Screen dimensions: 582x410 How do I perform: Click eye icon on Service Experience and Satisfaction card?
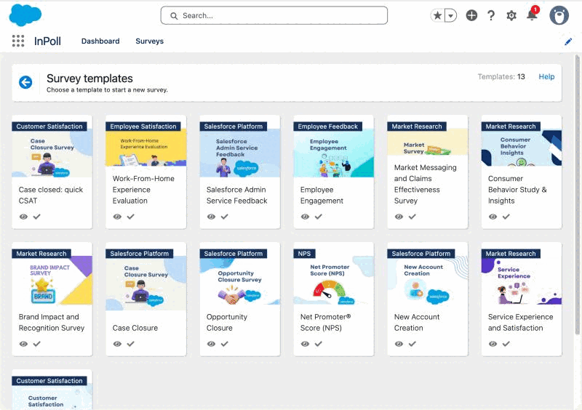pos(493,344)
